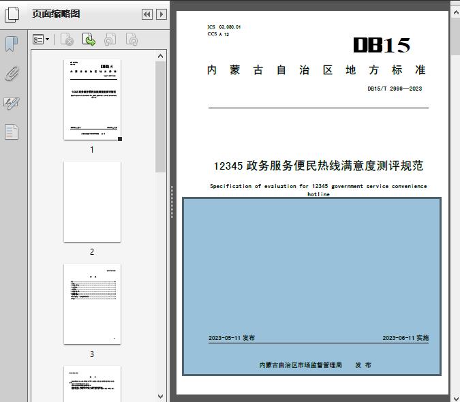This screenshot has height=402, width=460.
Task: Click the delete pages icon
Action: pyautogui.click(x=67, y=40)
